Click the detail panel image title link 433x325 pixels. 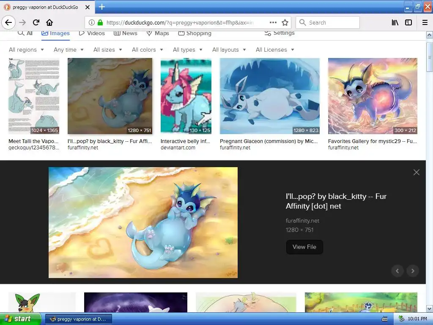pos(336,201)
